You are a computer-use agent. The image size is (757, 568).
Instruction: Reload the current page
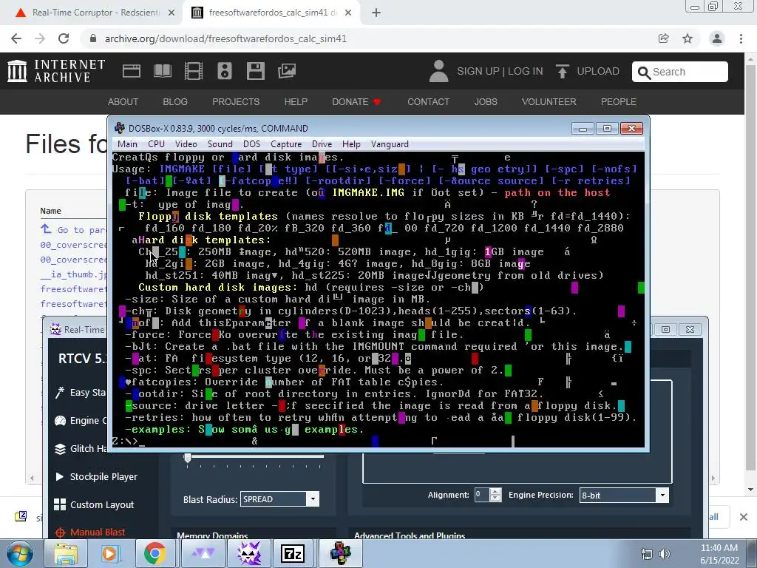[x=64, y=38]
